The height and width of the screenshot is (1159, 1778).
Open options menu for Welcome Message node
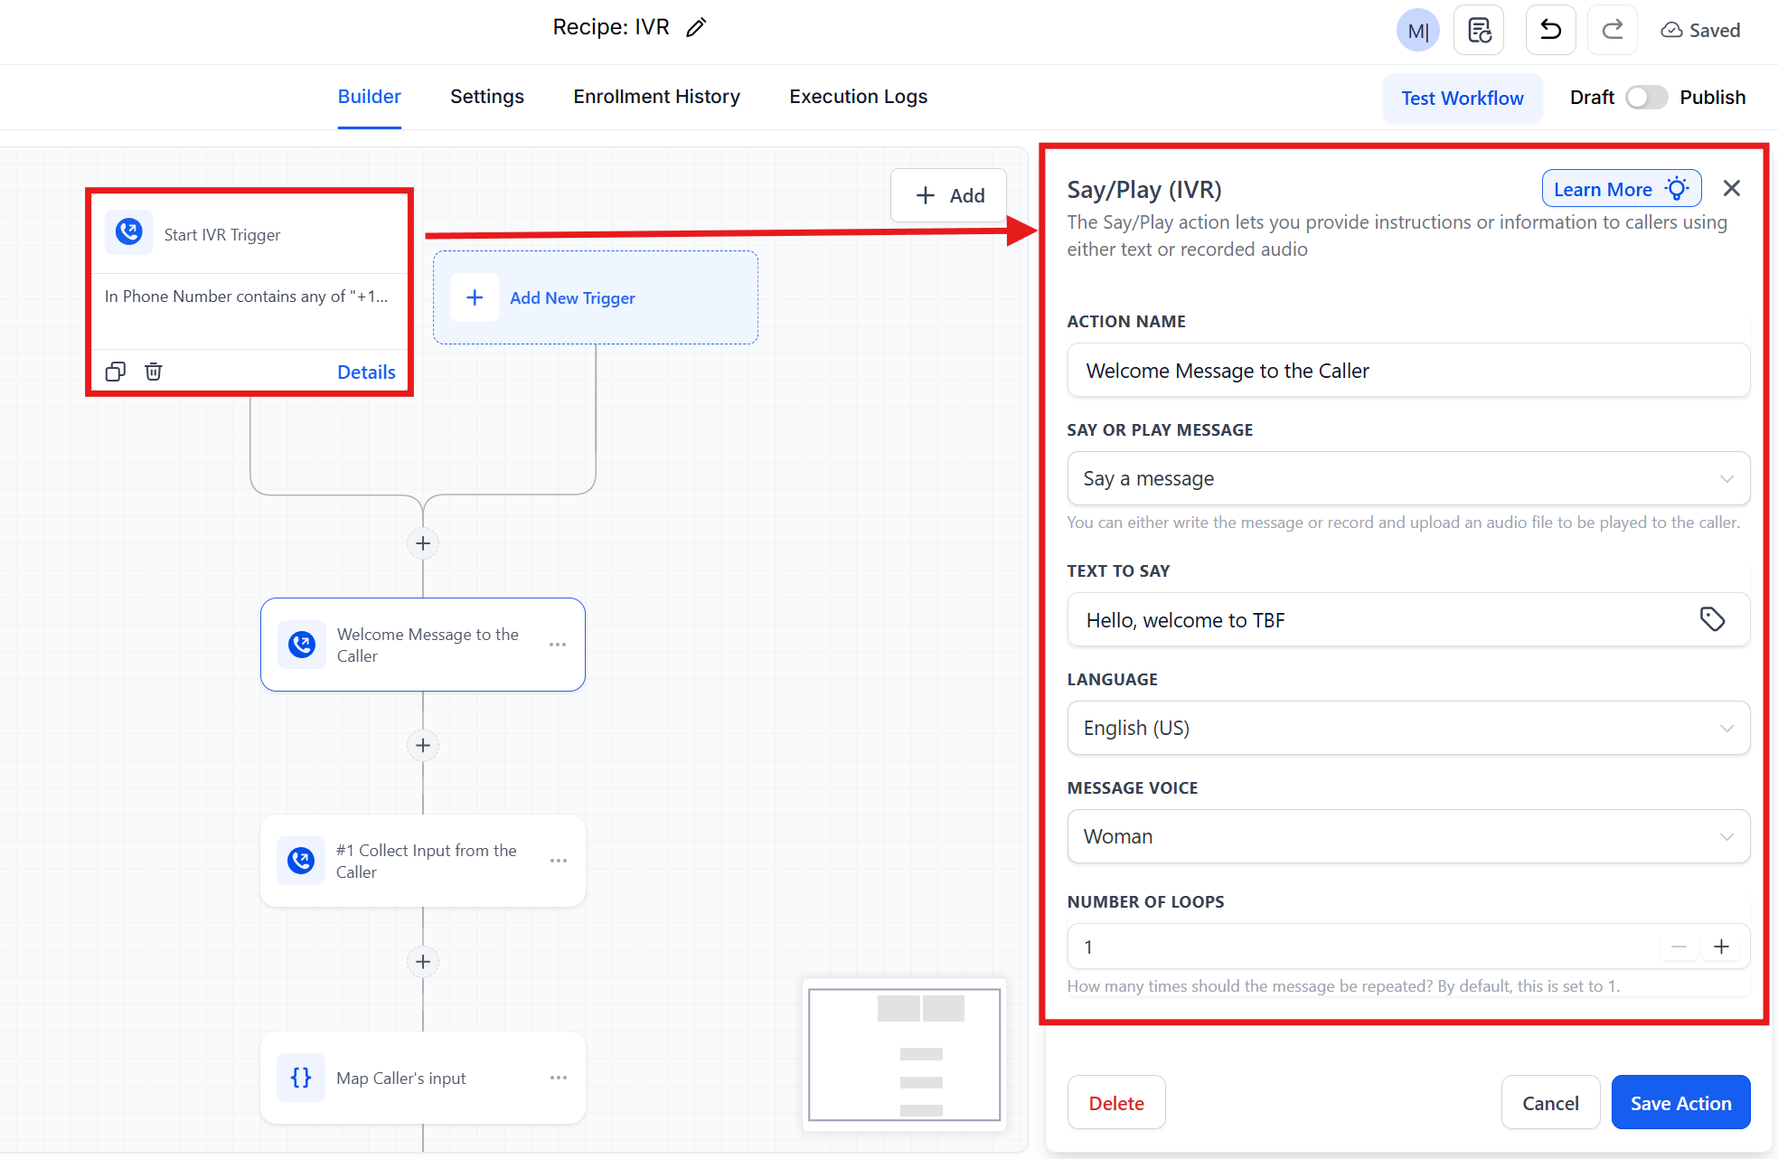pyautogui.click(x=558, y=645)
